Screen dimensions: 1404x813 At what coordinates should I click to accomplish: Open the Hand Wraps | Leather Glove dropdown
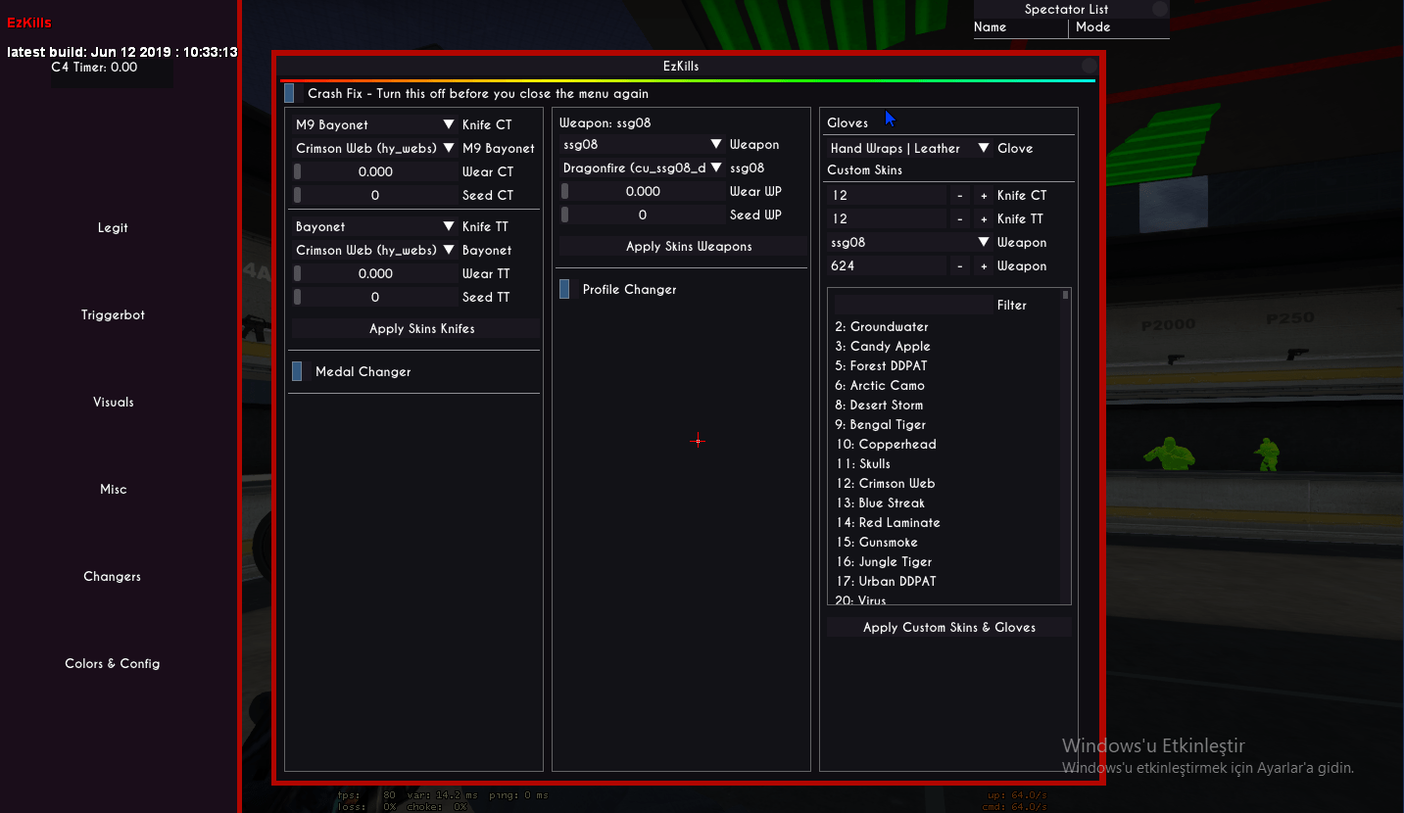[x=910, y=148]
